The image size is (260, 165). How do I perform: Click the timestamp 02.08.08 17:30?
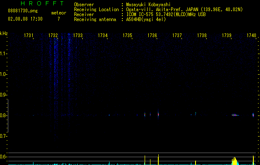point(25,19)
